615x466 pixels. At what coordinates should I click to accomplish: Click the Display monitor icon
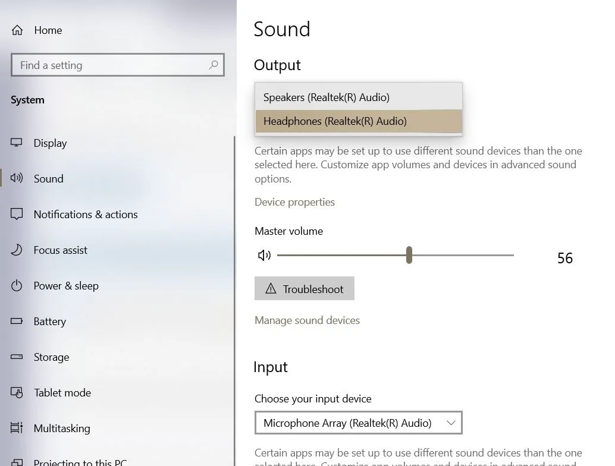[17, 143]
